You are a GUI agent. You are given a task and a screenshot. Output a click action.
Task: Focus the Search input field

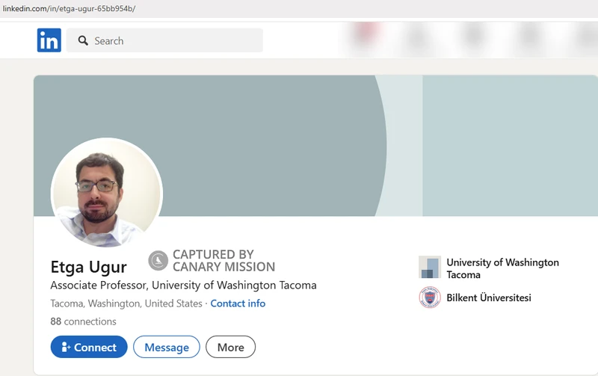tap(164, 40)
